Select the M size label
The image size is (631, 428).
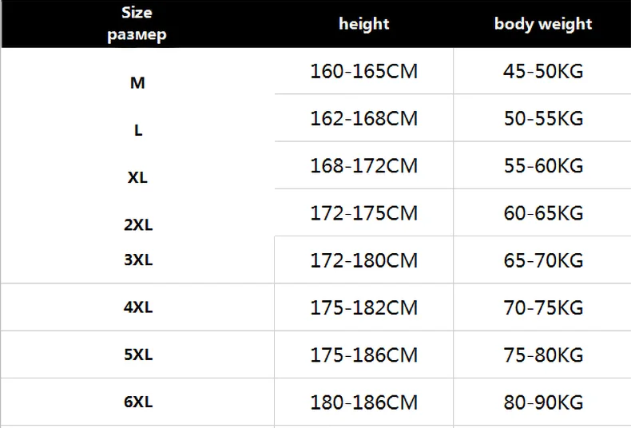point(137,82)
